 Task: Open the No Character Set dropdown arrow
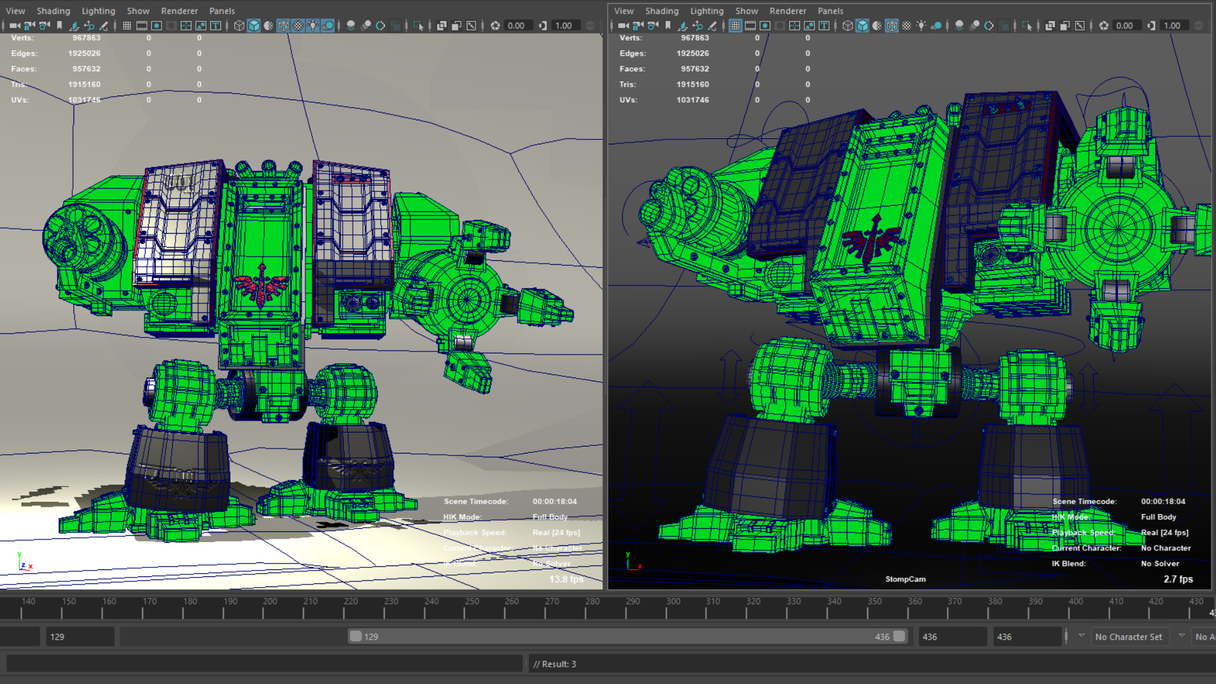[1081, 636]
